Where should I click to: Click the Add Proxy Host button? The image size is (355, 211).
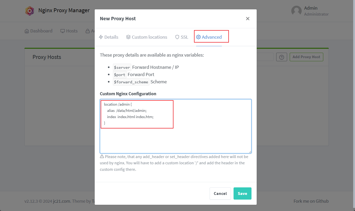pos(306,57)
